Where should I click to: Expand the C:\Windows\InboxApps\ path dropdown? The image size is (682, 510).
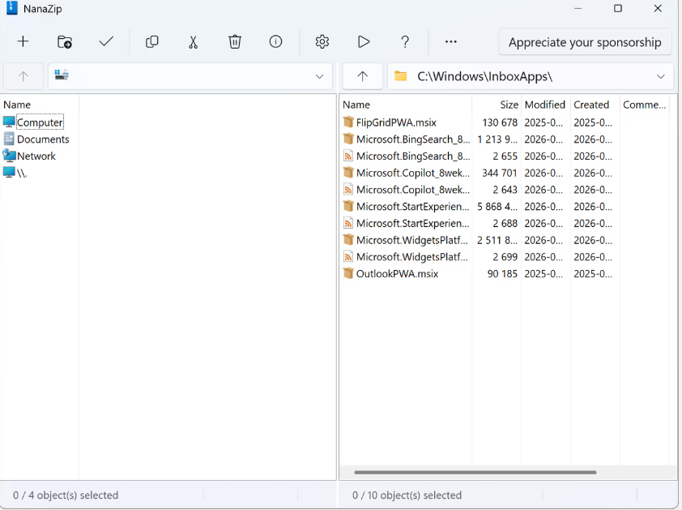point(661,77)
